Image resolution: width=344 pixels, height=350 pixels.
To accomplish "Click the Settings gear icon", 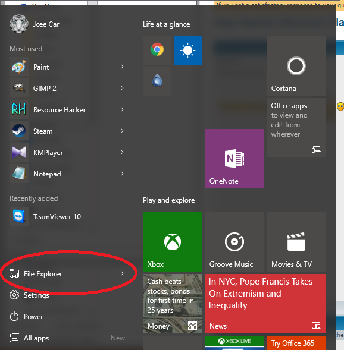I will pos(14,295).
